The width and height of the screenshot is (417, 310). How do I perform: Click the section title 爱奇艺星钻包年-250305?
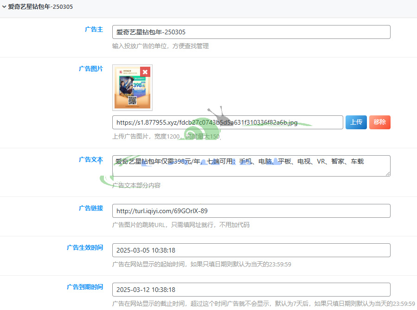point(40,6)
